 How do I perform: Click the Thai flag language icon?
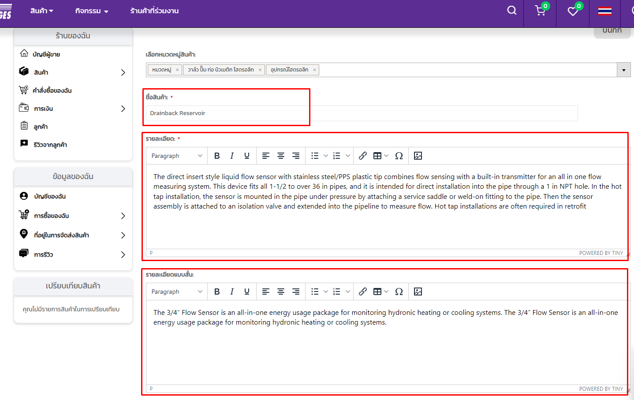tap(604, 11)
